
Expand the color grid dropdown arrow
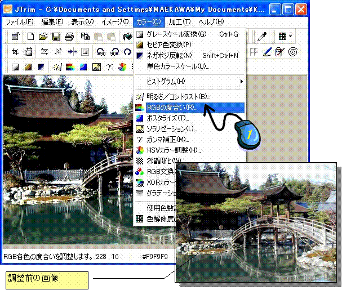tap(290, 37)
